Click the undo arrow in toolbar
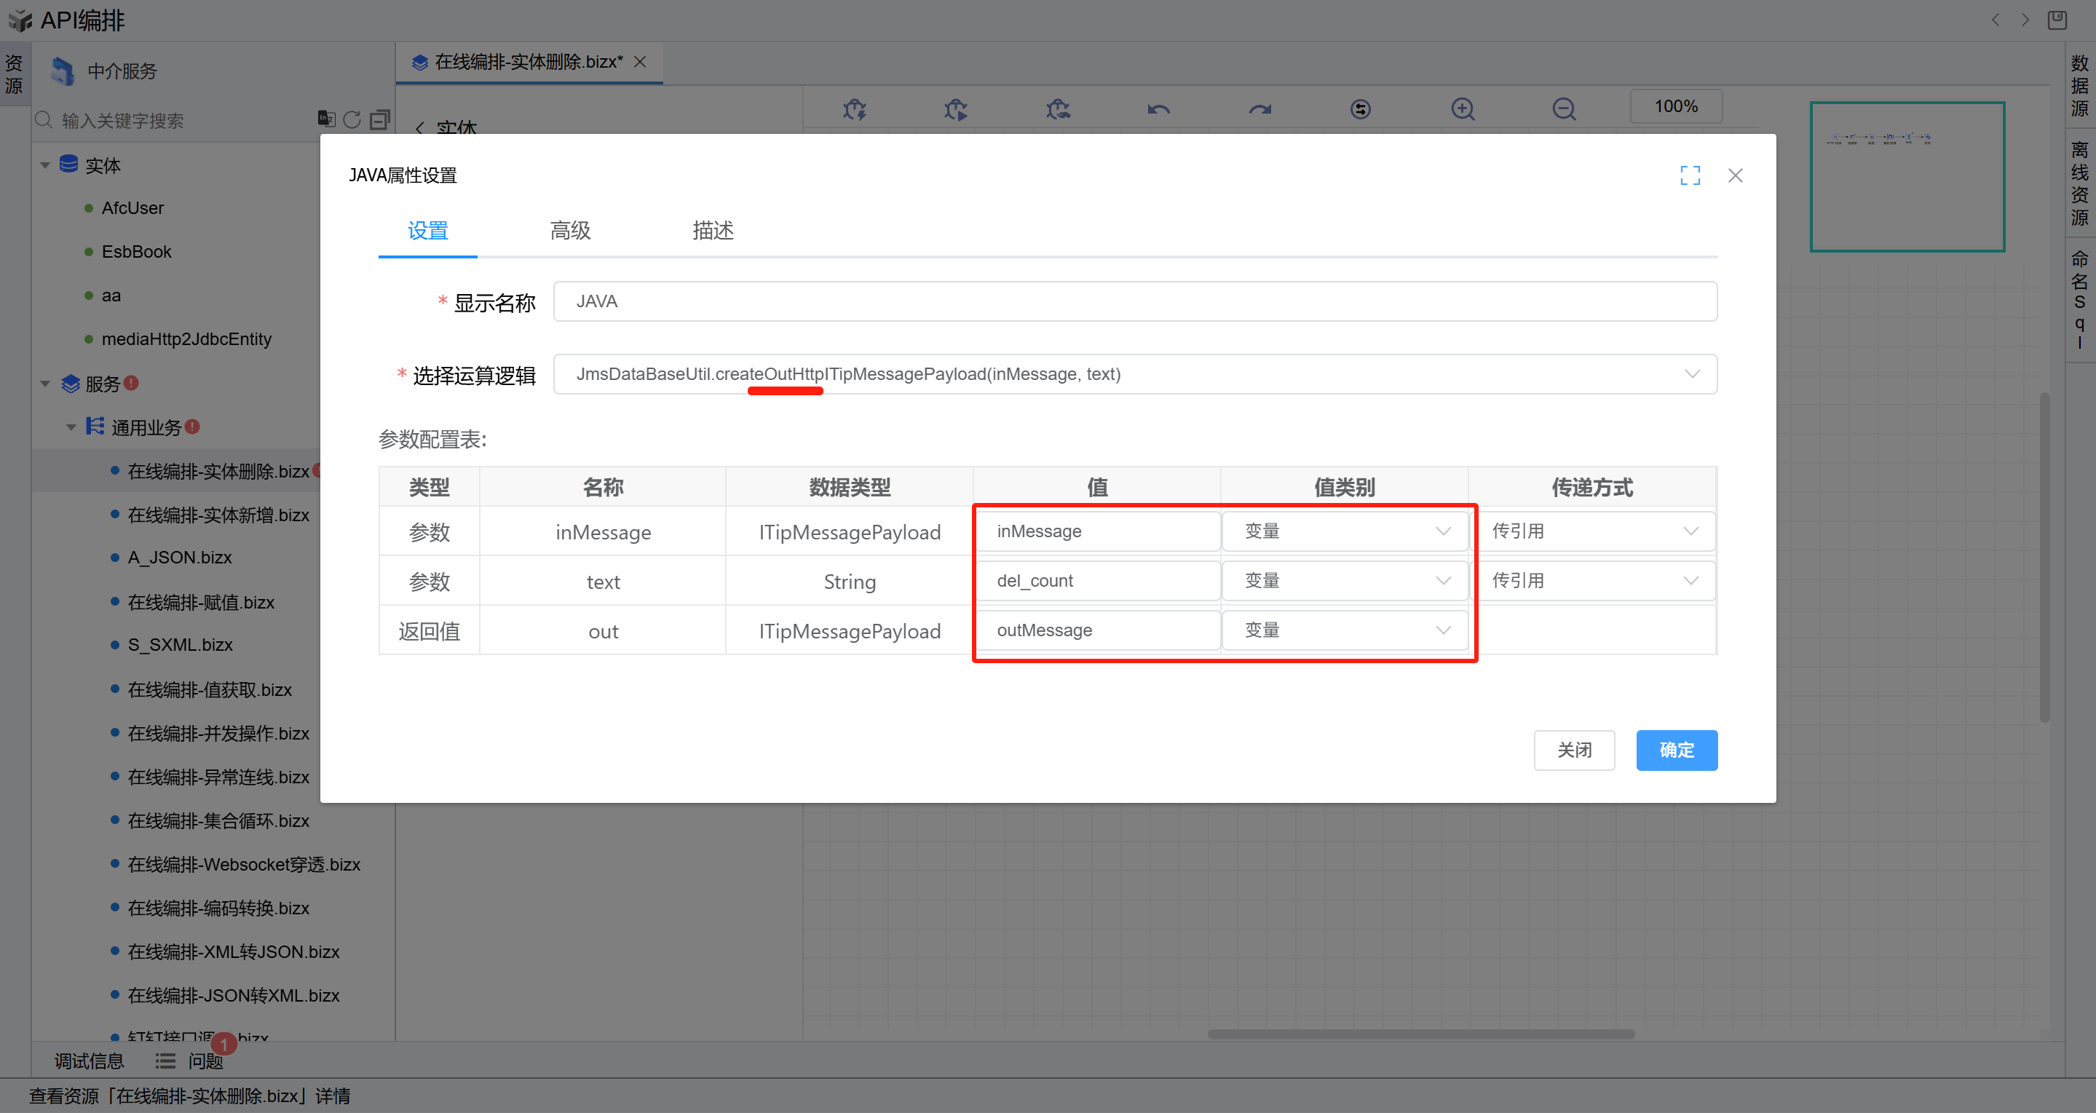Image resolution: width=2096 pixels, height=1113 pixels. pyautogui.click(x=1158, y=109)
